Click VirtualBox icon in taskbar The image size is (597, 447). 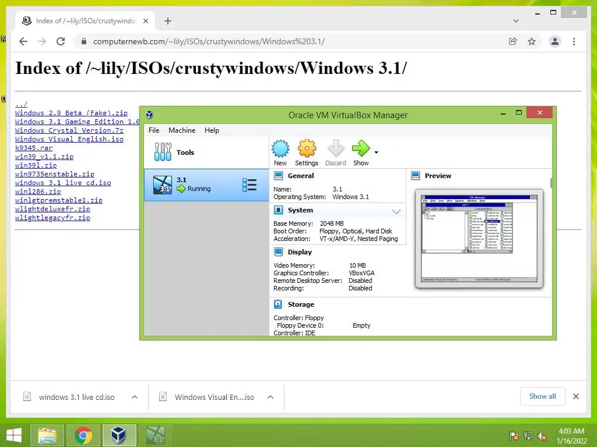pos(119,435)
